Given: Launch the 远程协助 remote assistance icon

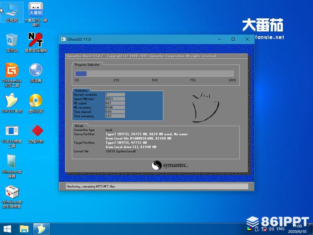Looking at the screenshot, I should 36,134.
